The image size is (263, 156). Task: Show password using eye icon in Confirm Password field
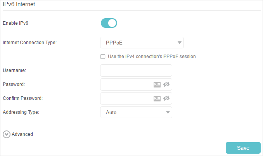pos(166,98)
